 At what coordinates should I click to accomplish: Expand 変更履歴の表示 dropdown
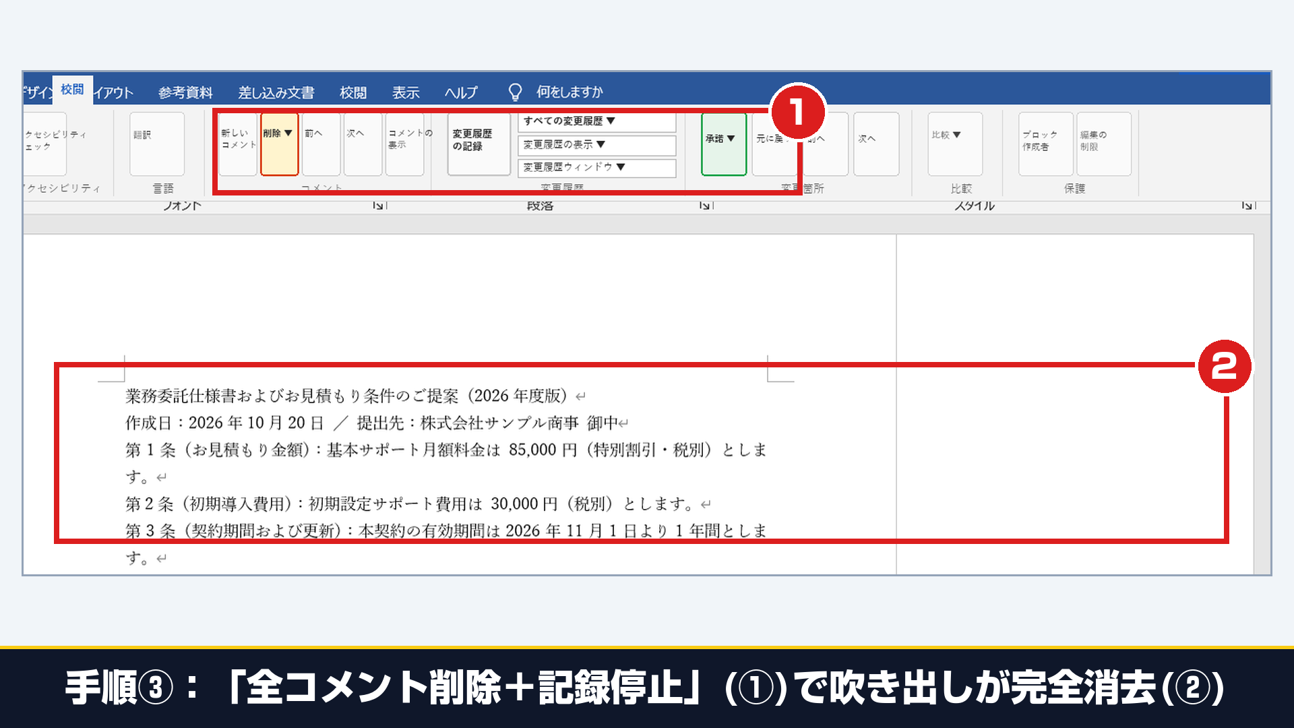point(596,145)
